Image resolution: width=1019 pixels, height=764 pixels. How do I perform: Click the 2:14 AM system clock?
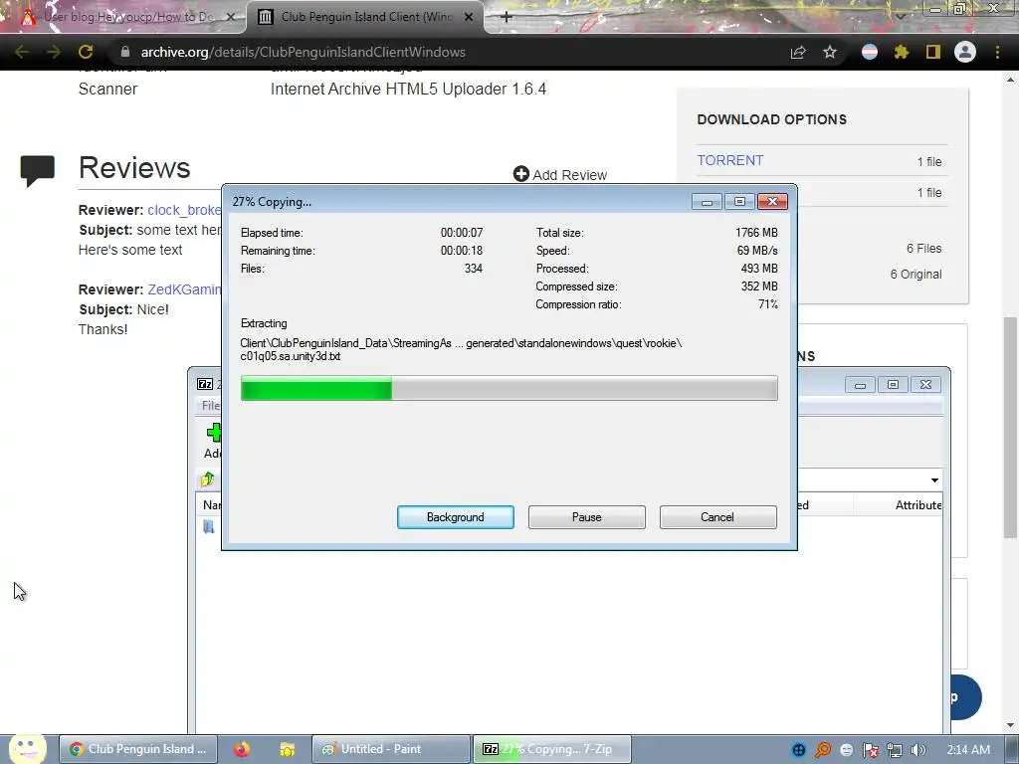click(x=968, y=750)
